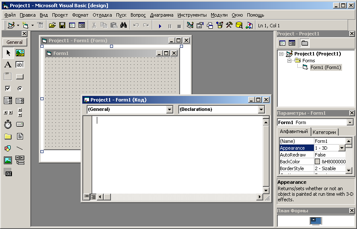This screenshot has width=357, height=229.
Task: Start the program with the run arrow
Action: click(x=160, y=26)
